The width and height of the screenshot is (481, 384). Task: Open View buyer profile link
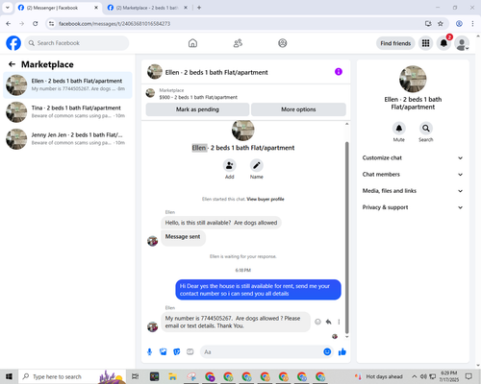tap(266, 199)
